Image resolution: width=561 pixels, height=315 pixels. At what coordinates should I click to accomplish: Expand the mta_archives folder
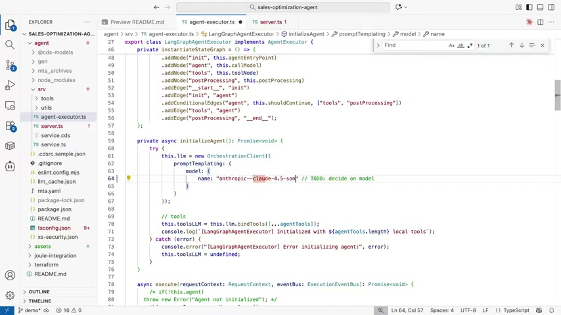coord(34,71)
